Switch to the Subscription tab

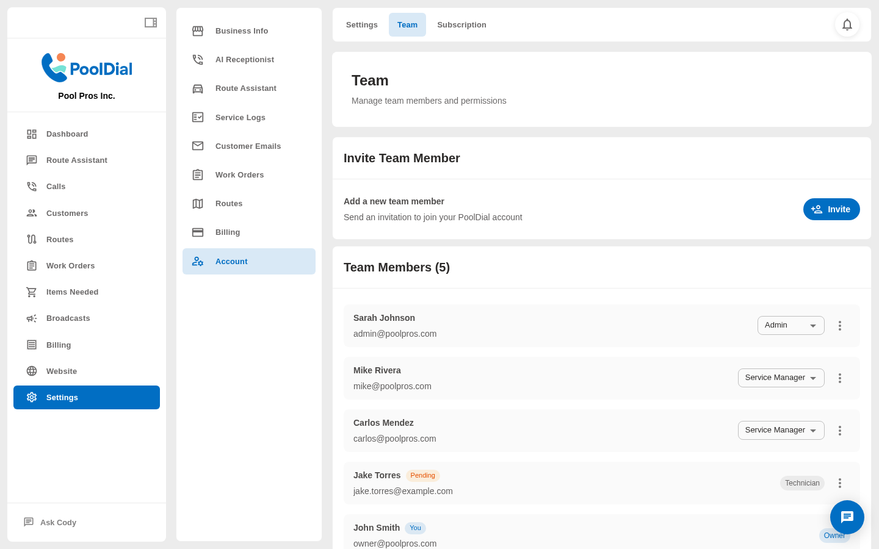(461, 25)
